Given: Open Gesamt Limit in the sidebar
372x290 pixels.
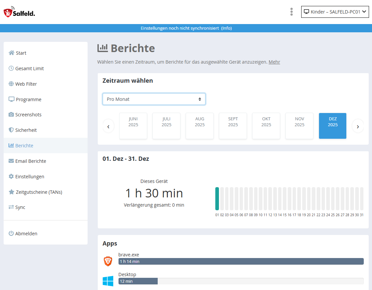Looking at the screenshot, I should pos(29,69).
